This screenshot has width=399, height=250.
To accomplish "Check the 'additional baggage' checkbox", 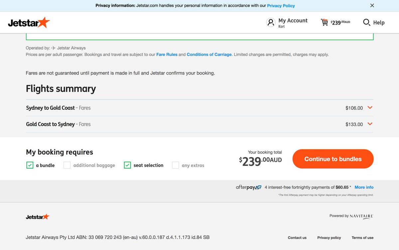I will pyautogui.click(x=67, y=165).
